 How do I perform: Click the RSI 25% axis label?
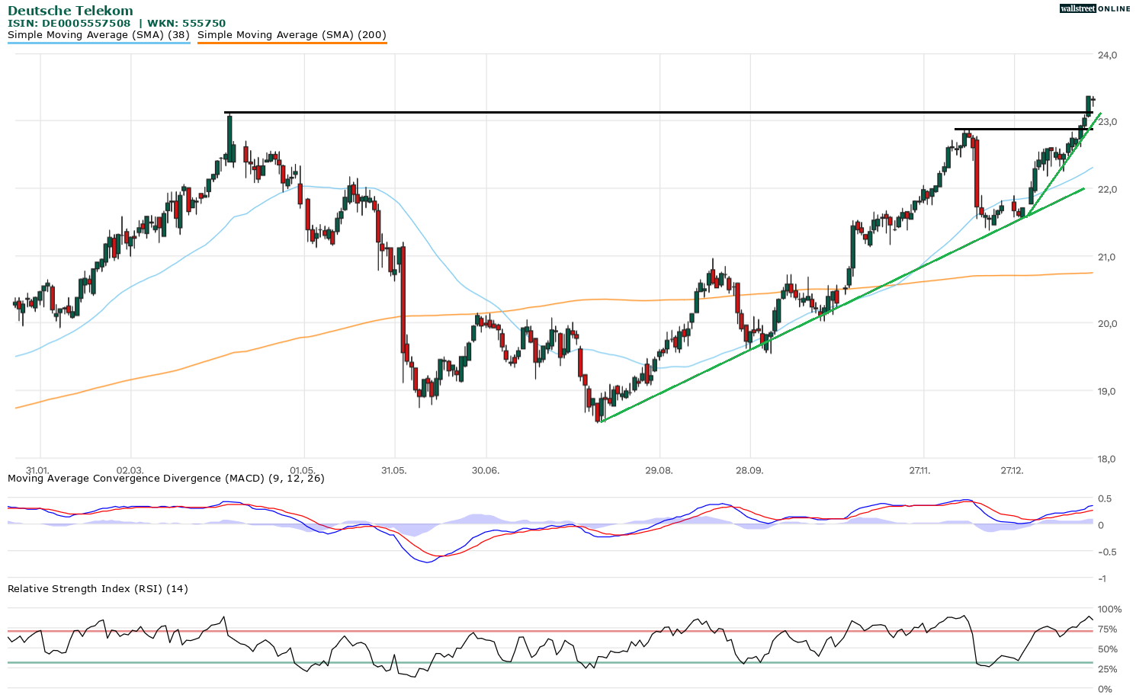[x=1108, y=670]
